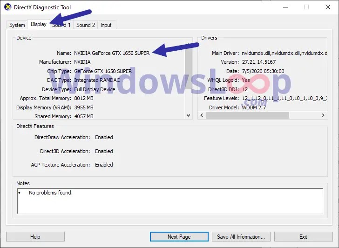Click the Exit button

(x=303, y=237)
